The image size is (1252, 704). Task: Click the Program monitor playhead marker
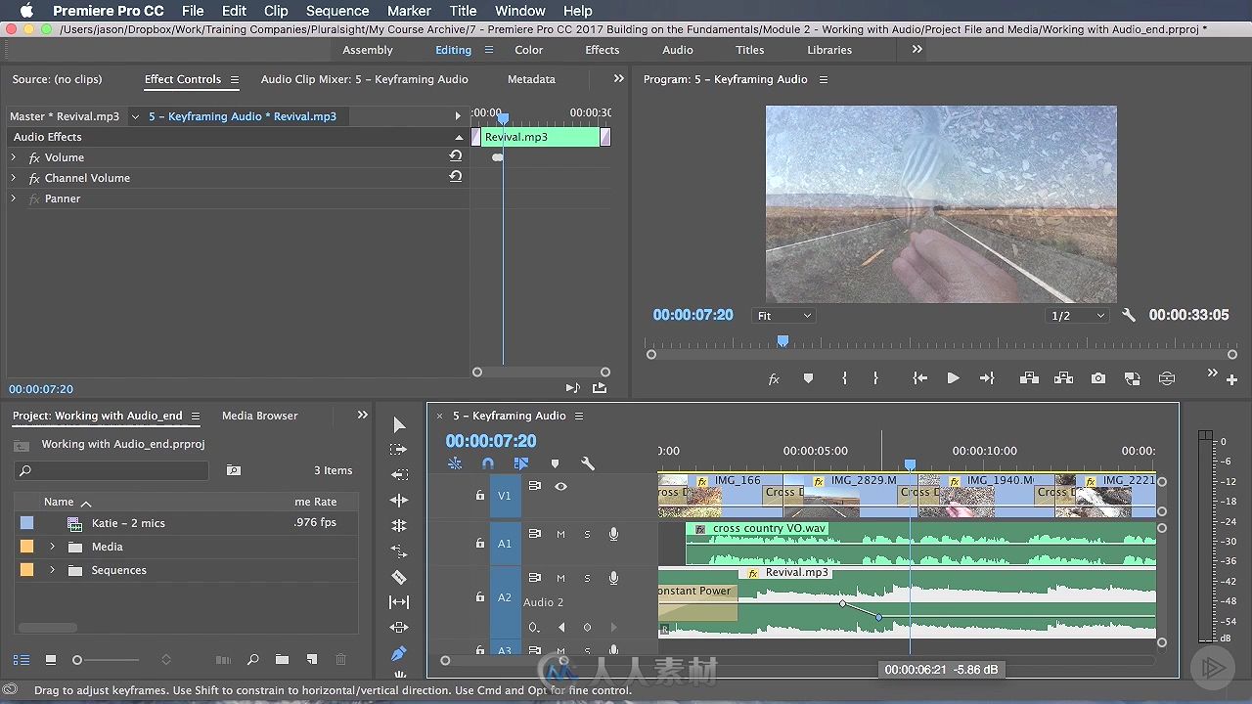(782, 341)
